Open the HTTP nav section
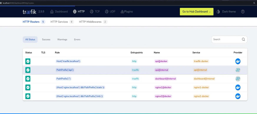 click(x=79, y=12)
